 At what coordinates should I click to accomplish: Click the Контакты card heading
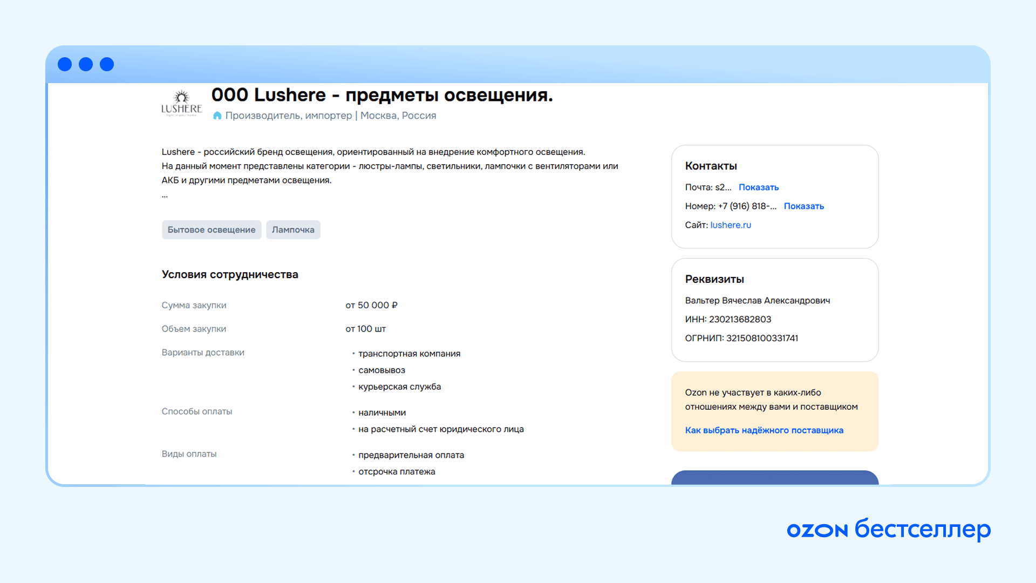[x=711, y=166]
